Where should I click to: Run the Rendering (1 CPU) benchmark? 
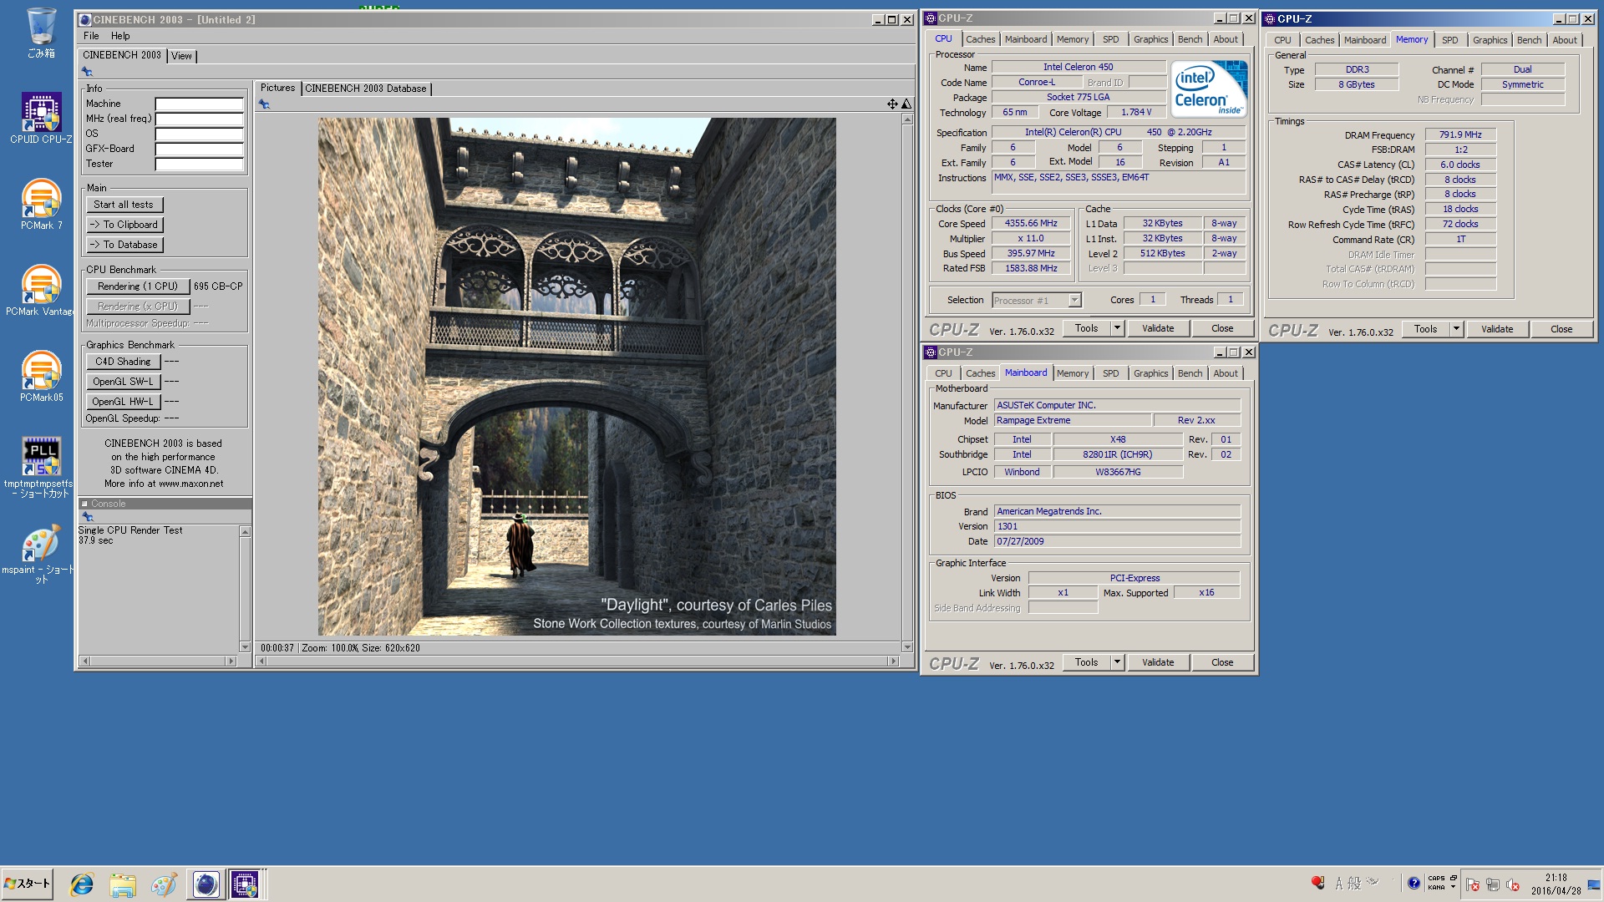point(138,286)
